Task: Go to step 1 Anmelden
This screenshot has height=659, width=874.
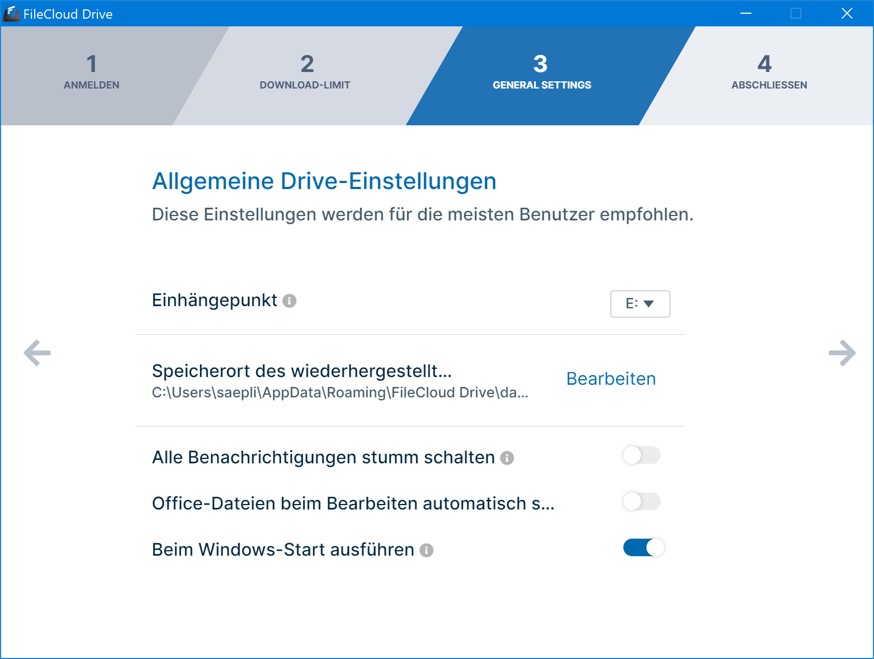Action: (91, 72)
